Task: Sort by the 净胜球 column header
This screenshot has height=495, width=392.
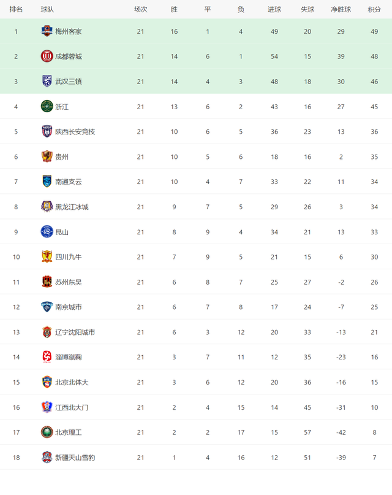Action: (x=341, y=9)
